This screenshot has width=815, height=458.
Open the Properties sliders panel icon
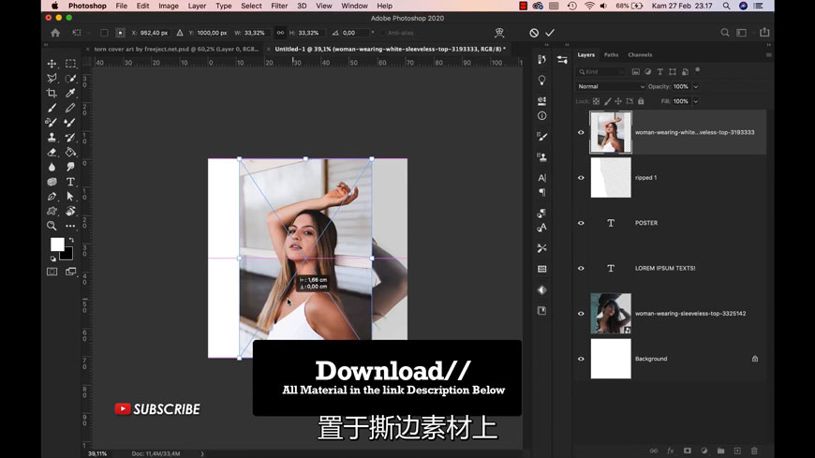(562, 60)
